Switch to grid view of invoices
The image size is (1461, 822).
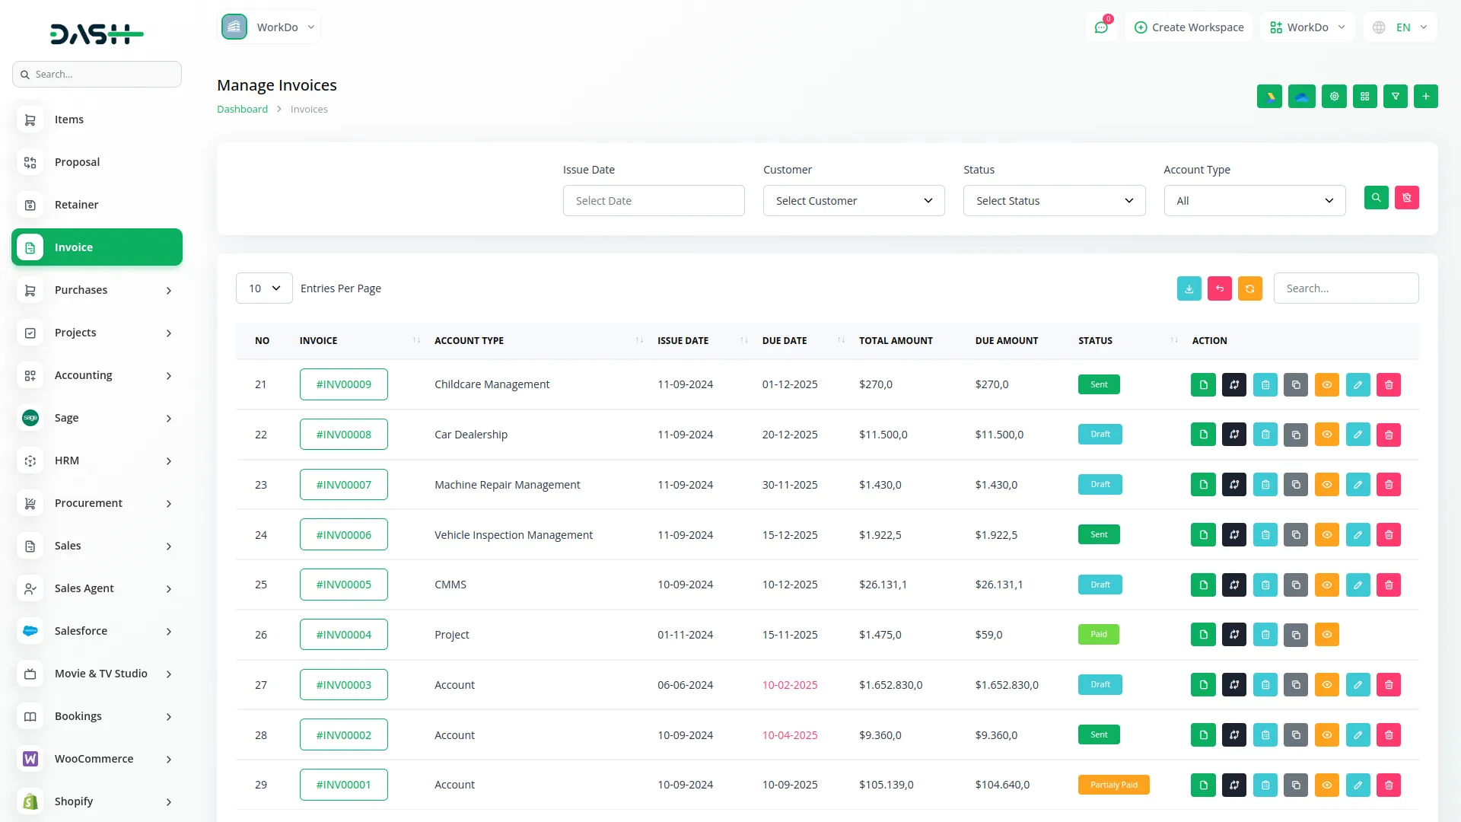1364,97
